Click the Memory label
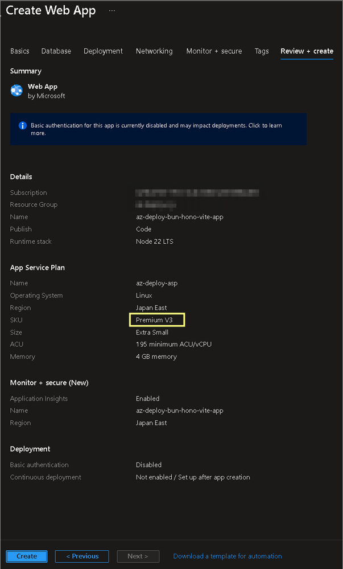 coord(23,357)
